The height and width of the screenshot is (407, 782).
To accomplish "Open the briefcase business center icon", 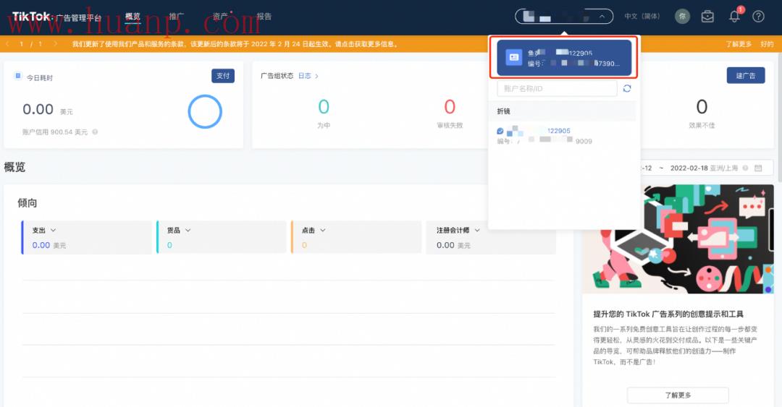I will click(x=707, y=17).
